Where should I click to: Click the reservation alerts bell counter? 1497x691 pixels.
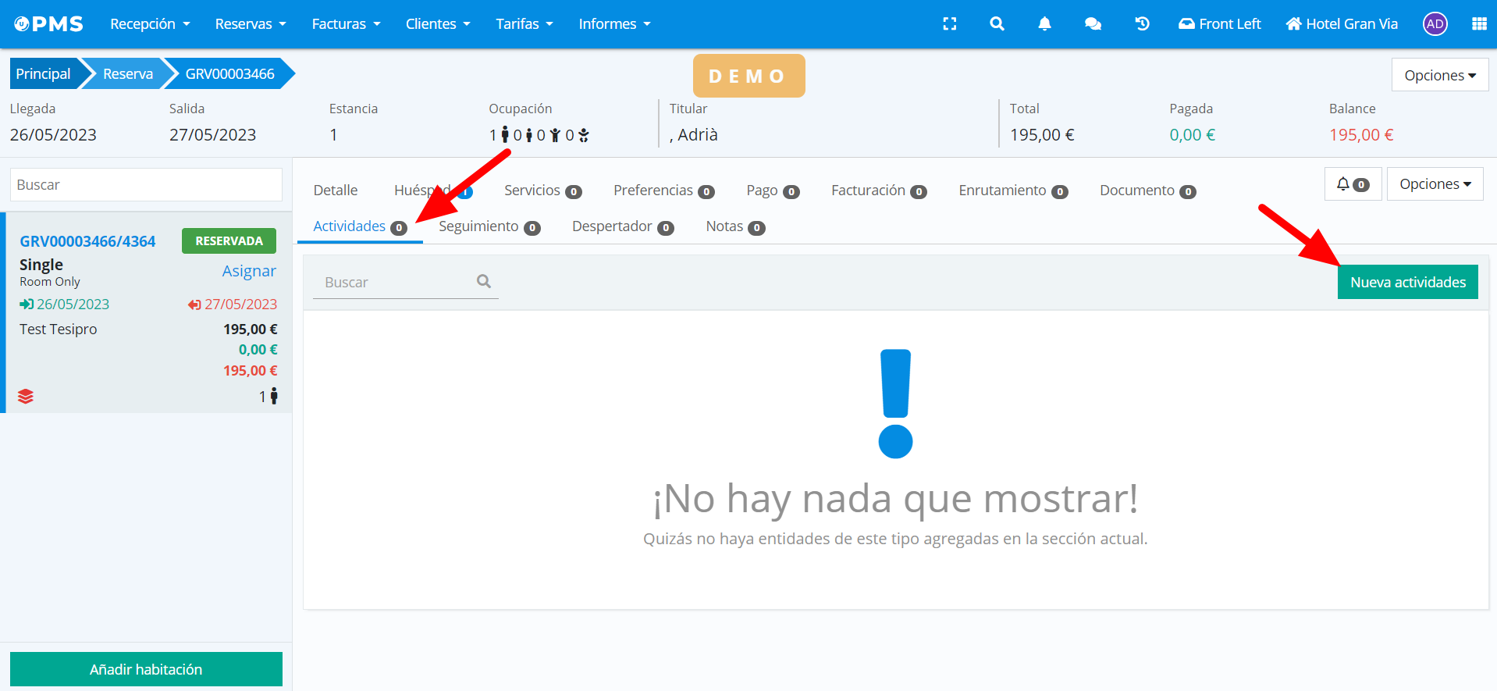pos(1353,184)
